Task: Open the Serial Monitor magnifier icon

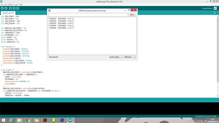Action: (215, 8)
